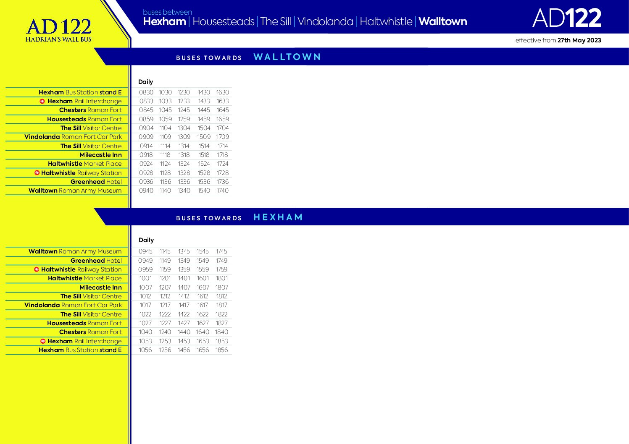Select the 1740 arrival at Walltown Roman Army Museum
Screen dimensions: 629x444
coord(223,191)
